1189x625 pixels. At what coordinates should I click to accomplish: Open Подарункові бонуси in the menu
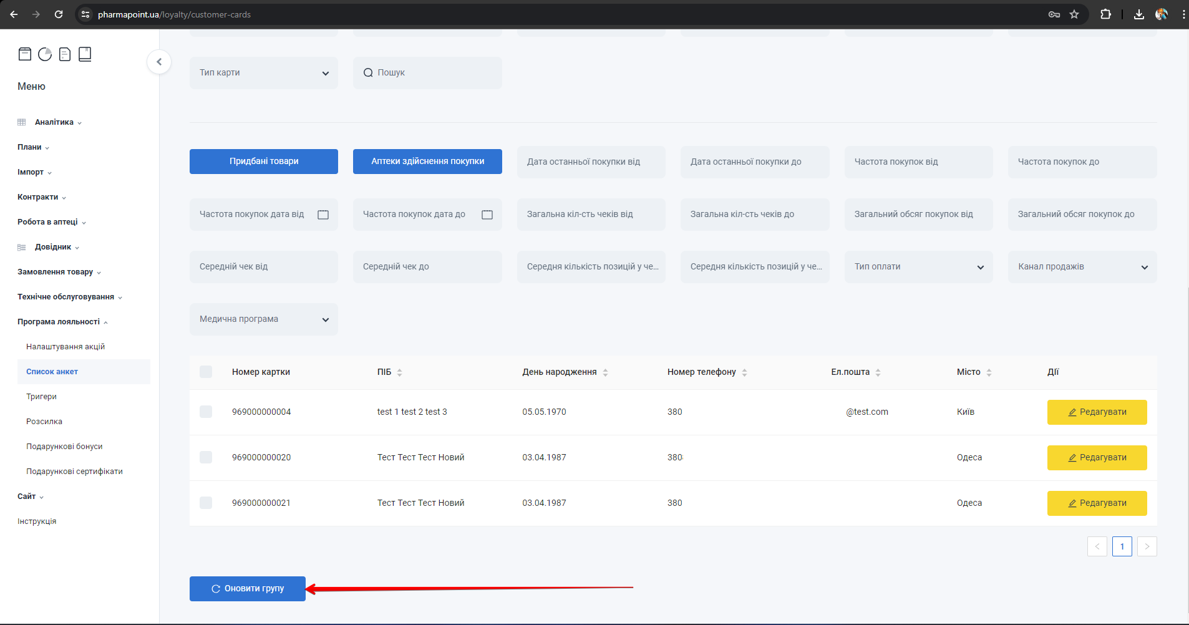[x=64, y=447]
